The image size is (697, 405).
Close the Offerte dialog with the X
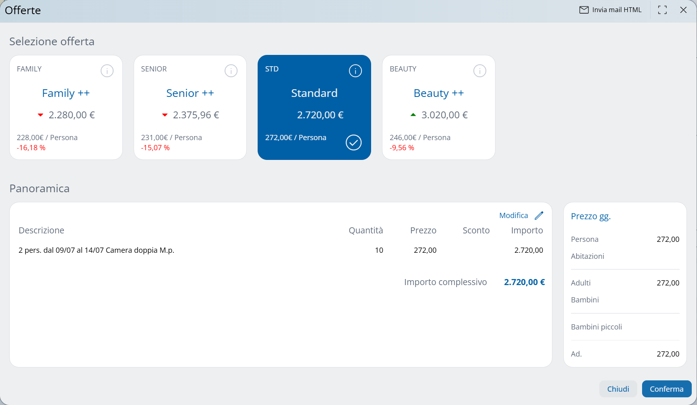point(683,10)
